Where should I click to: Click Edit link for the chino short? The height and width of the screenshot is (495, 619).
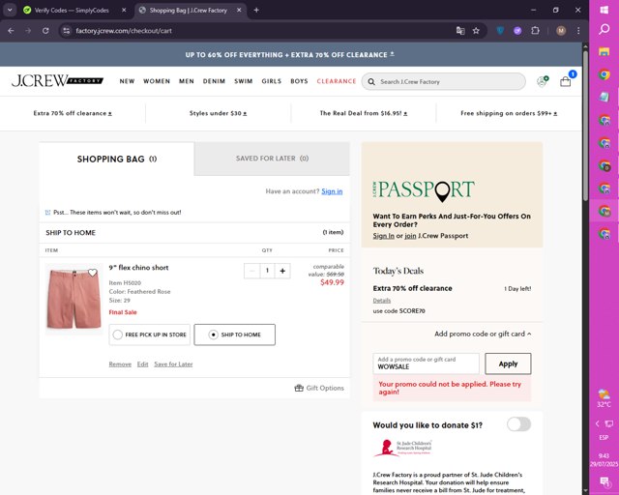(142, 364)
